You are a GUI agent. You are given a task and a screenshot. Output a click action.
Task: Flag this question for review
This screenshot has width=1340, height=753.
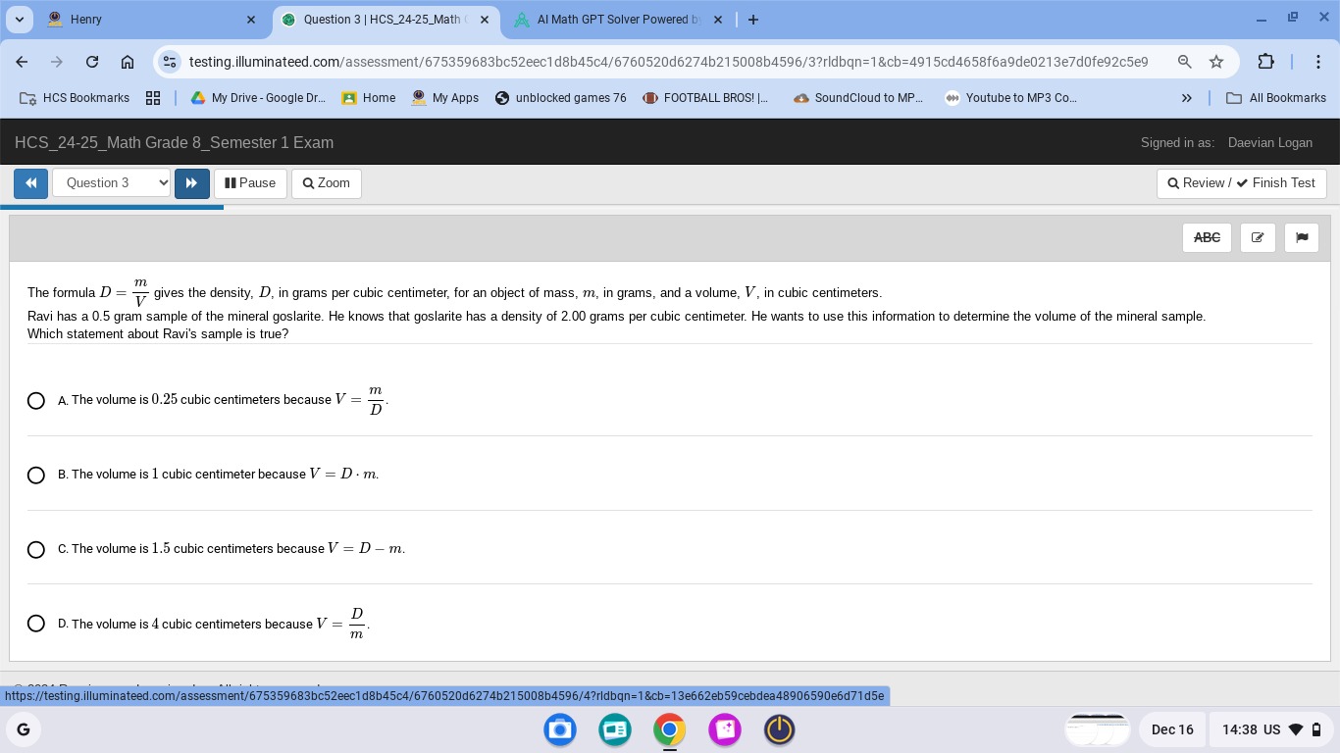tap(1302, 237)
